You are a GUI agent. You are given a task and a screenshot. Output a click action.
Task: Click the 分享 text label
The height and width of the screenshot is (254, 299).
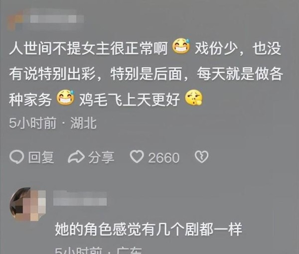102,157
